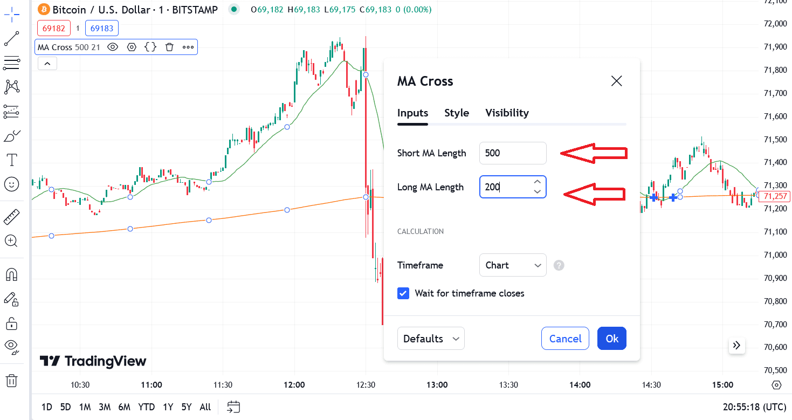This screenshot has width=792, height=420.
Task: Open the Visibility tab
Action: (x=507, y=113)
